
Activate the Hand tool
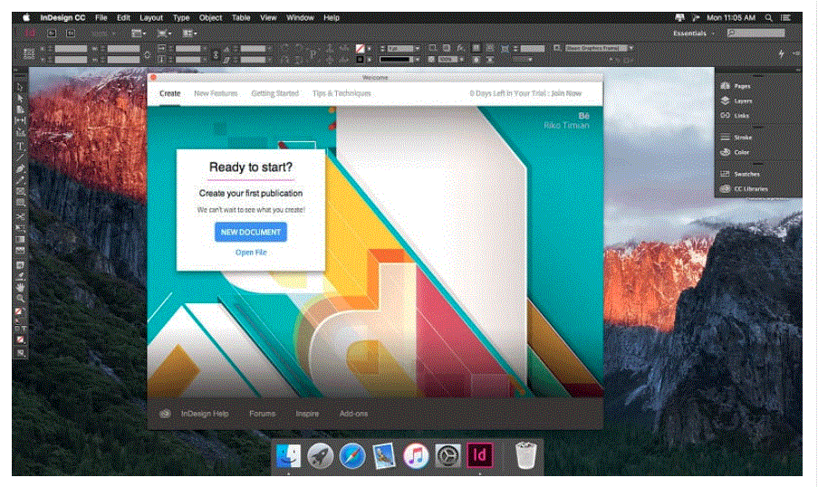tap(20, 287)
